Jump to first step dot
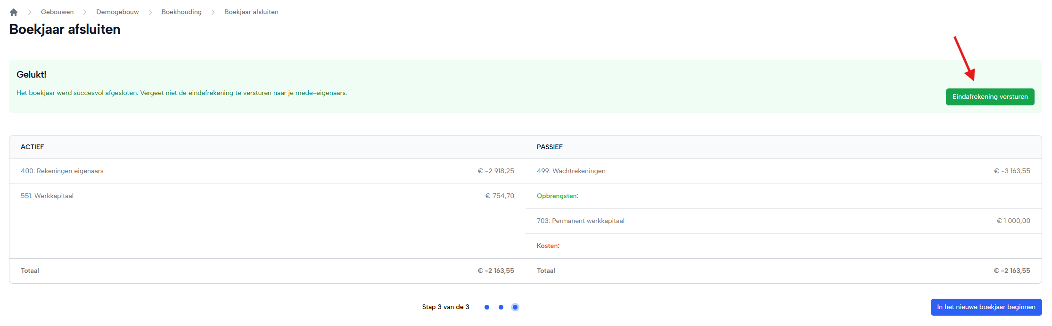The height and width of the screenshot is (326, 1052). pos(487,307)
